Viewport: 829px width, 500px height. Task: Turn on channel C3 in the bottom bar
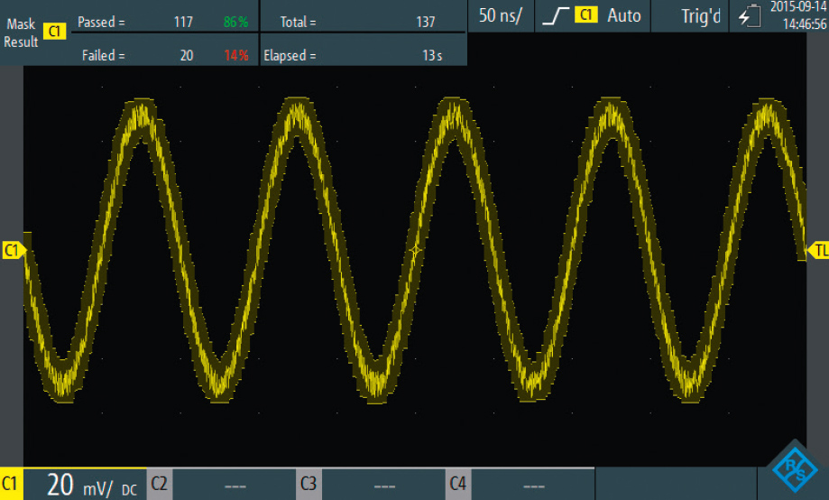309,485
